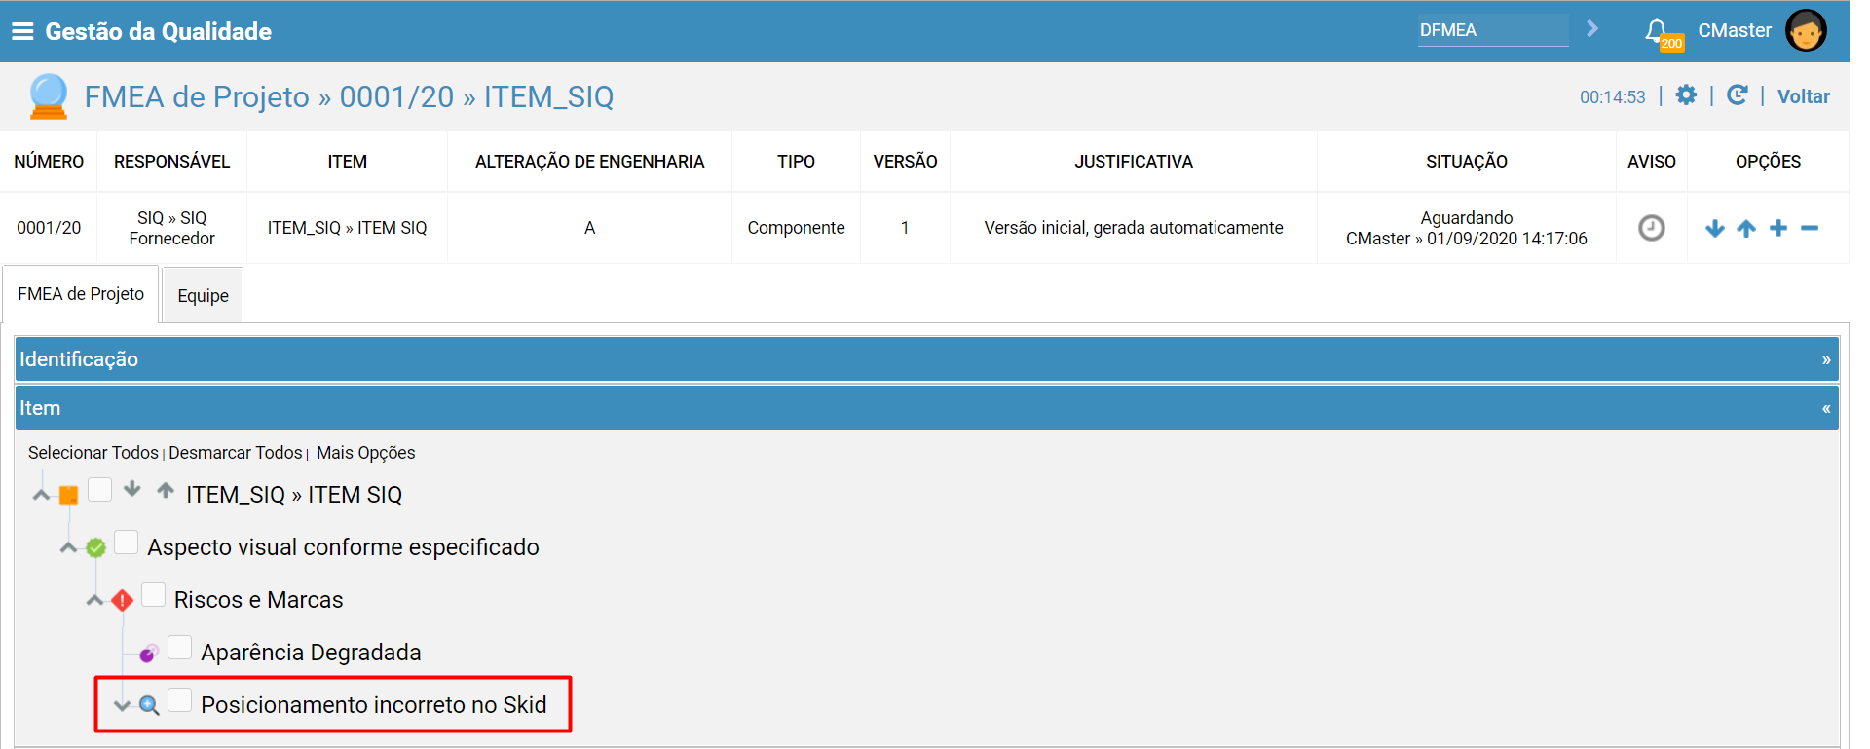Open settings gear icon
Screen dimensions: 1870x749
1686,95
